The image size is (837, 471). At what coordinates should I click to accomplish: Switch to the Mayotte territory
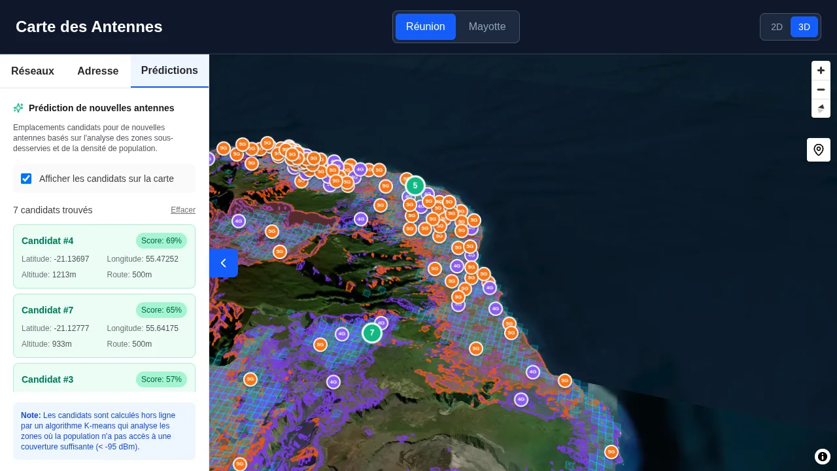coord(487,27)
